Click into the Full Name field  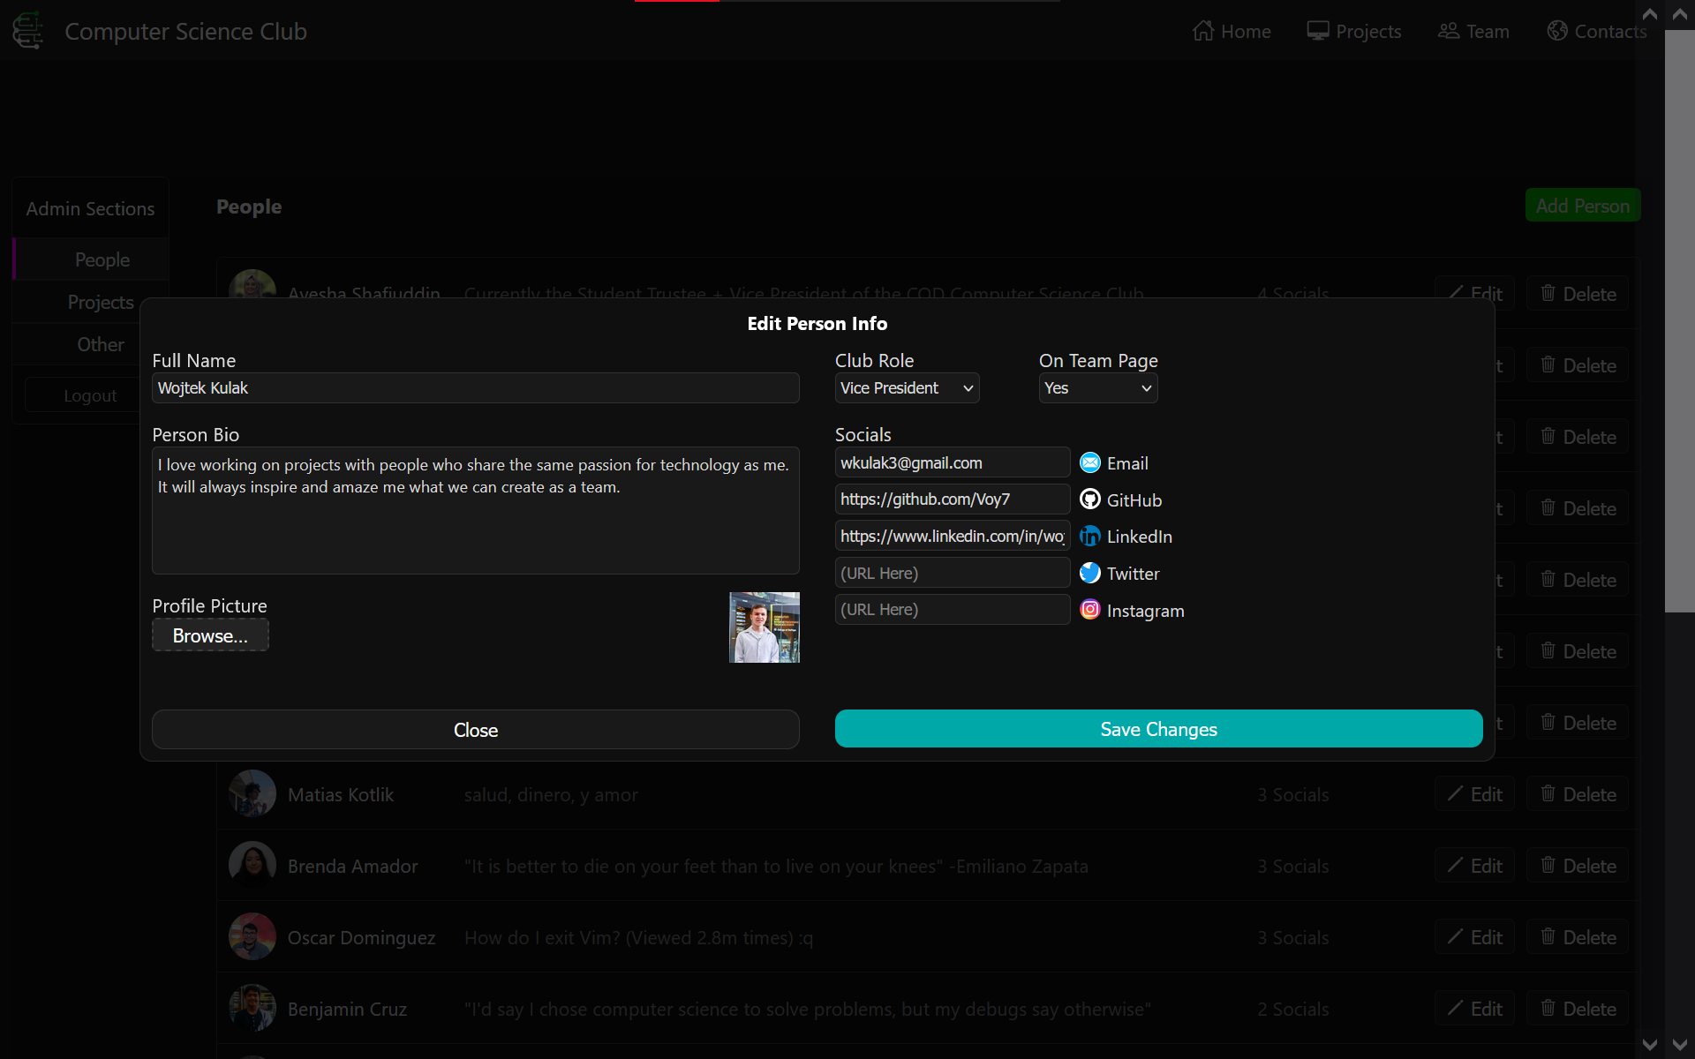pyautogui.click(x=475, y=388)
